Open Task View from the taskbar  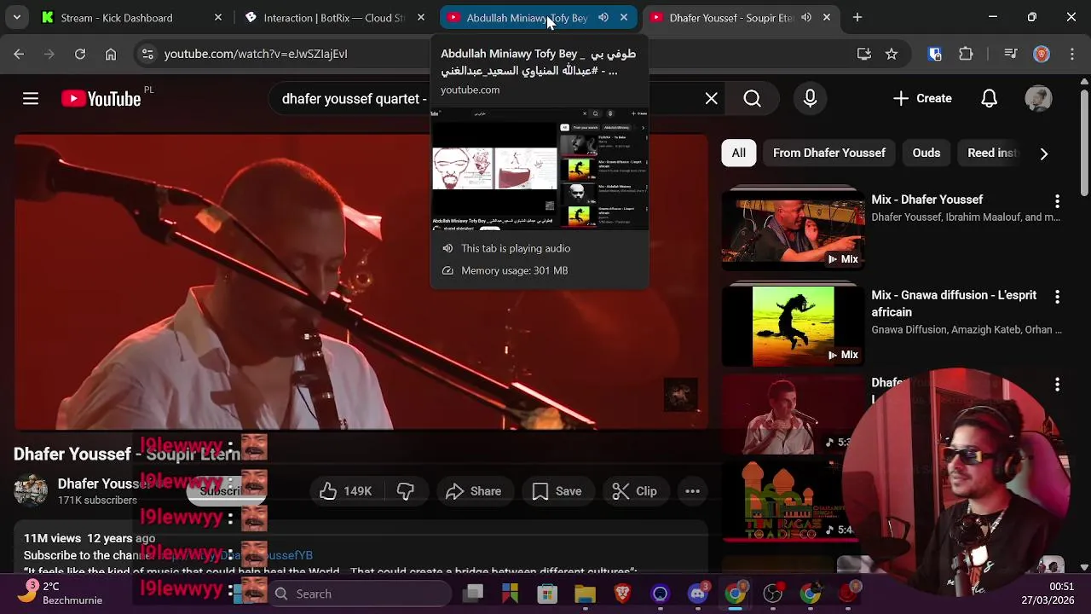474,594
